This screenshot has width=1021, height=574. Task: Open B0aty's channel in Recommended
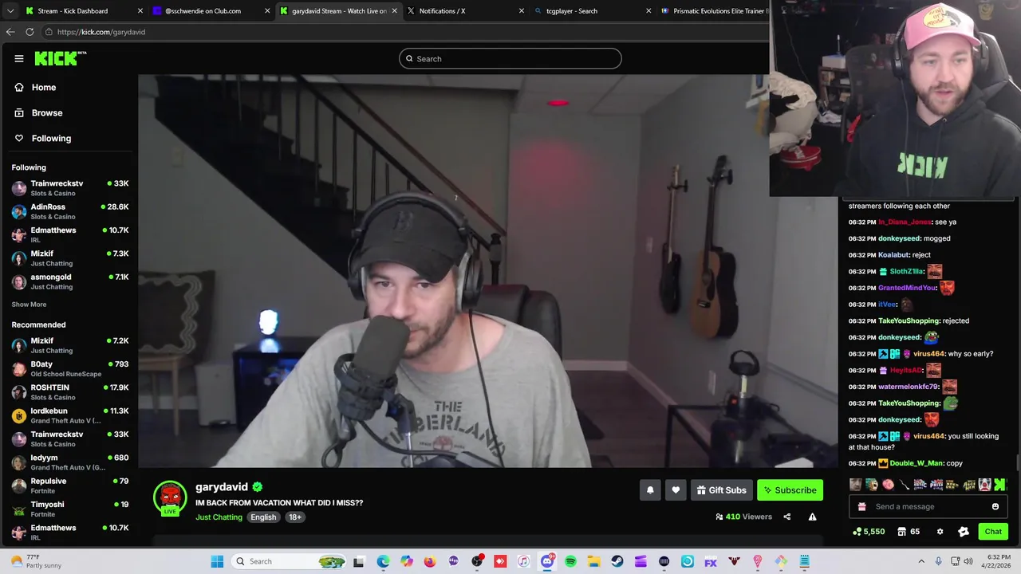(x=70, y=368)
